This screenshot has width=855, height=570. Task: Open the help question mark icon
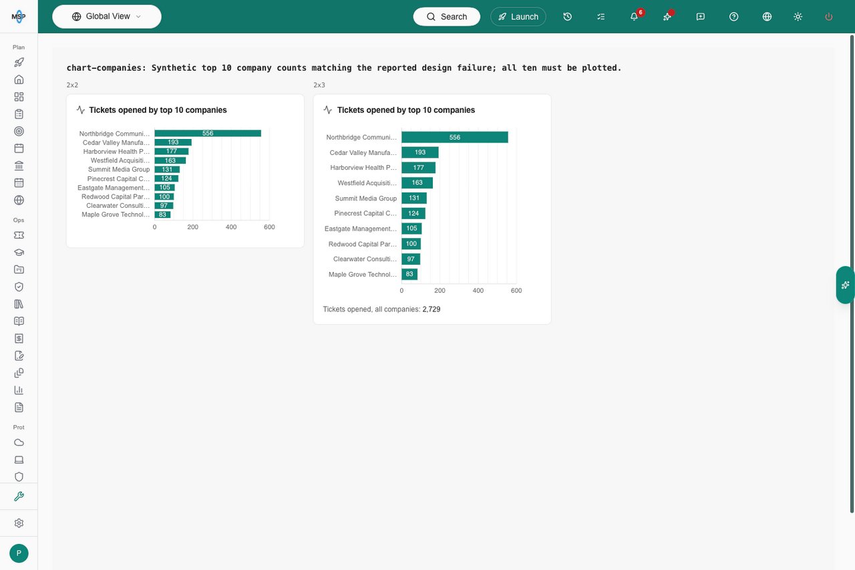click(x=734, y=17)
